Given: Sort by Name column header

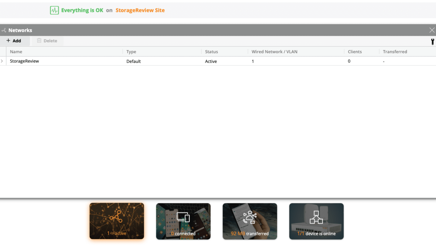Looking at the screenshot, I should coord(16,52).
